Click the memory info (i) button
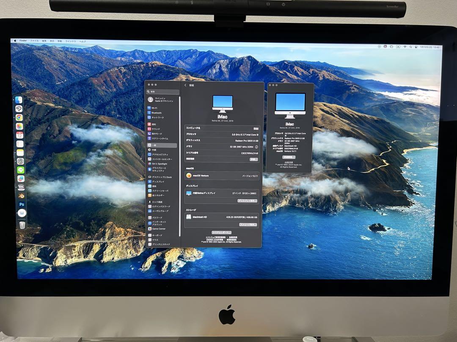Viewport: 457px width, 342px height. click(x=256, y=147)
